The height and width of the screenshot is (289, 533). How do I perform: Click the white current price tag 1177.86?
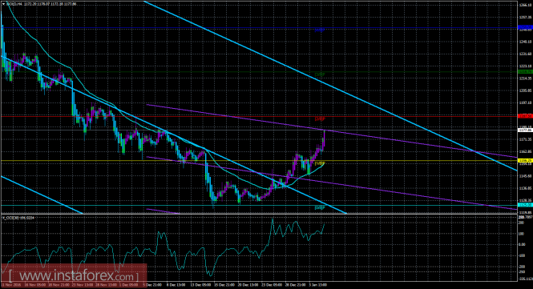(525, 130)
